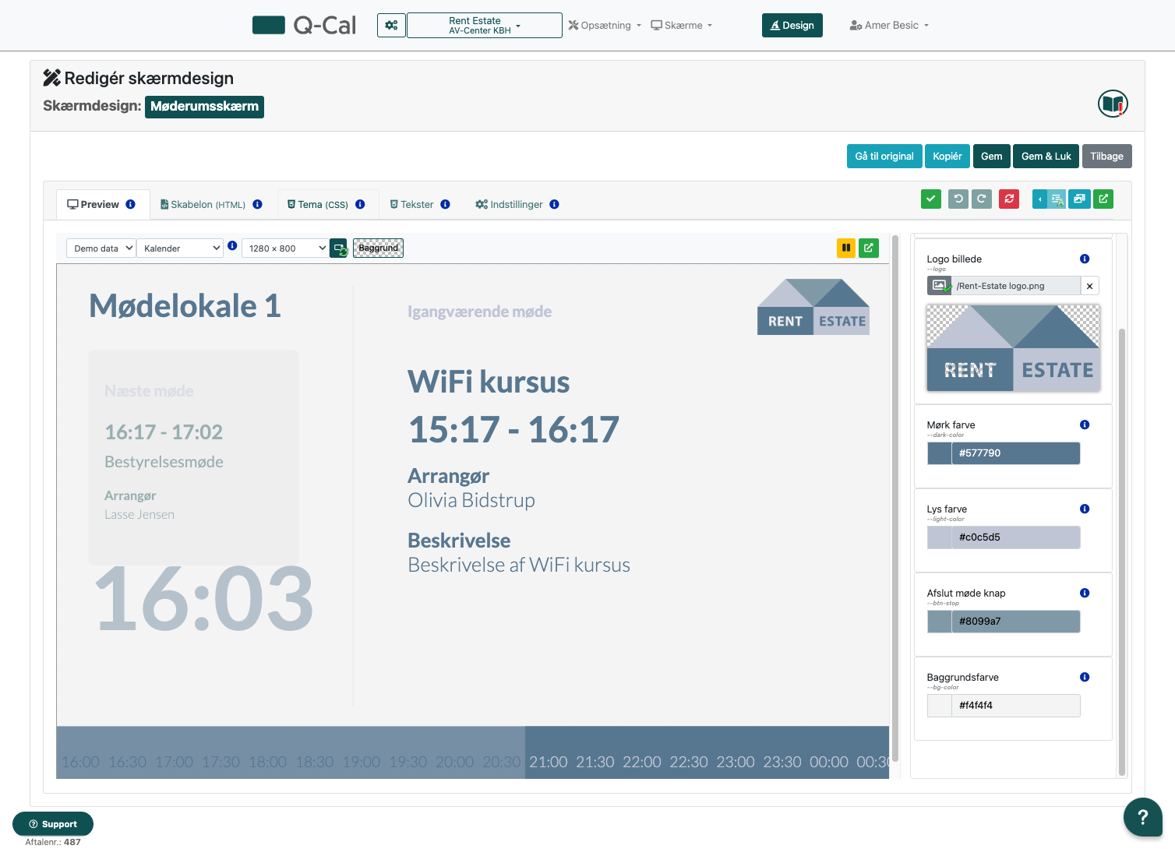Image resolution: width=1175 pixels, height=849 pixels.
Task: Click info icon on Skabelon (HTML) tab
Action: tap(257, 204)
